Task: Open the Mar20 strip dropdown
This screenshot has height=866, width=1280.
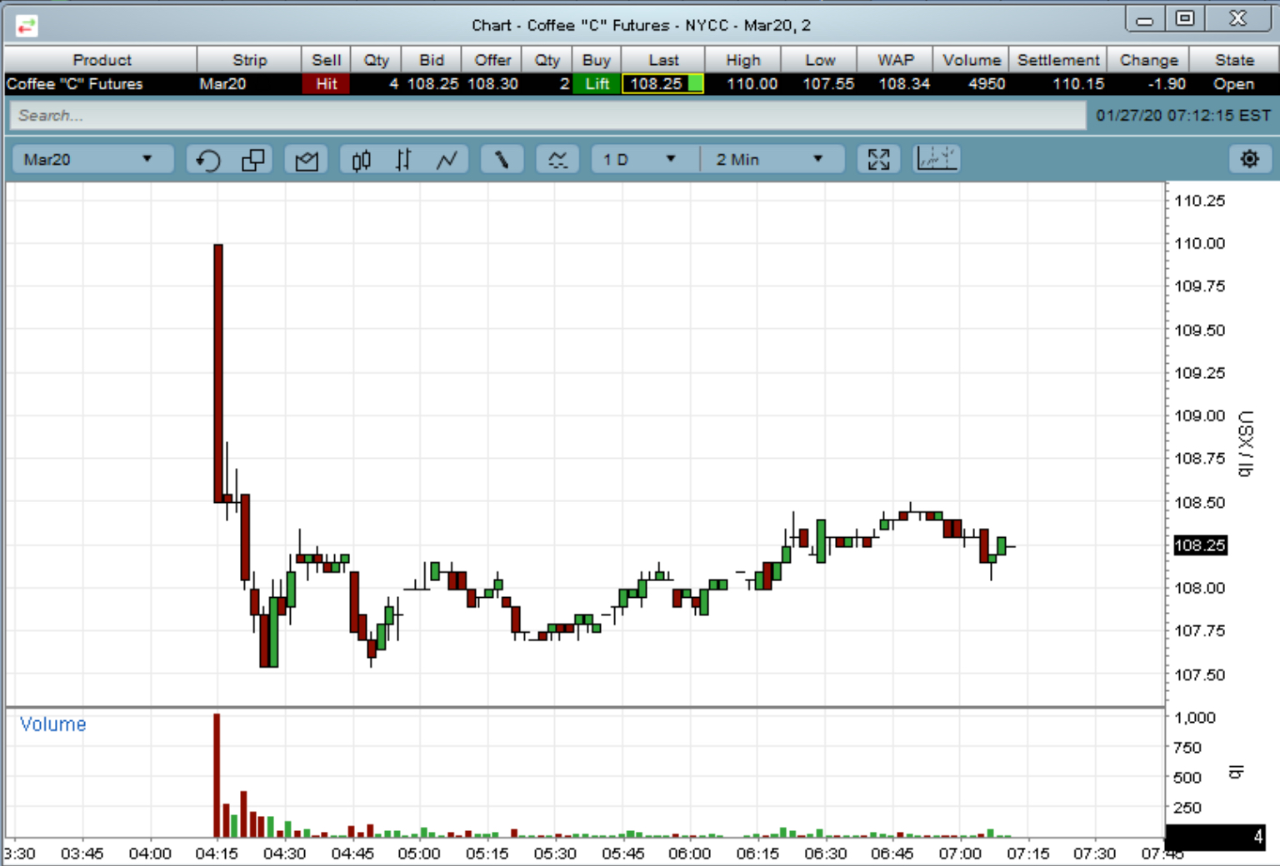Action: click(x=92, y=159)
